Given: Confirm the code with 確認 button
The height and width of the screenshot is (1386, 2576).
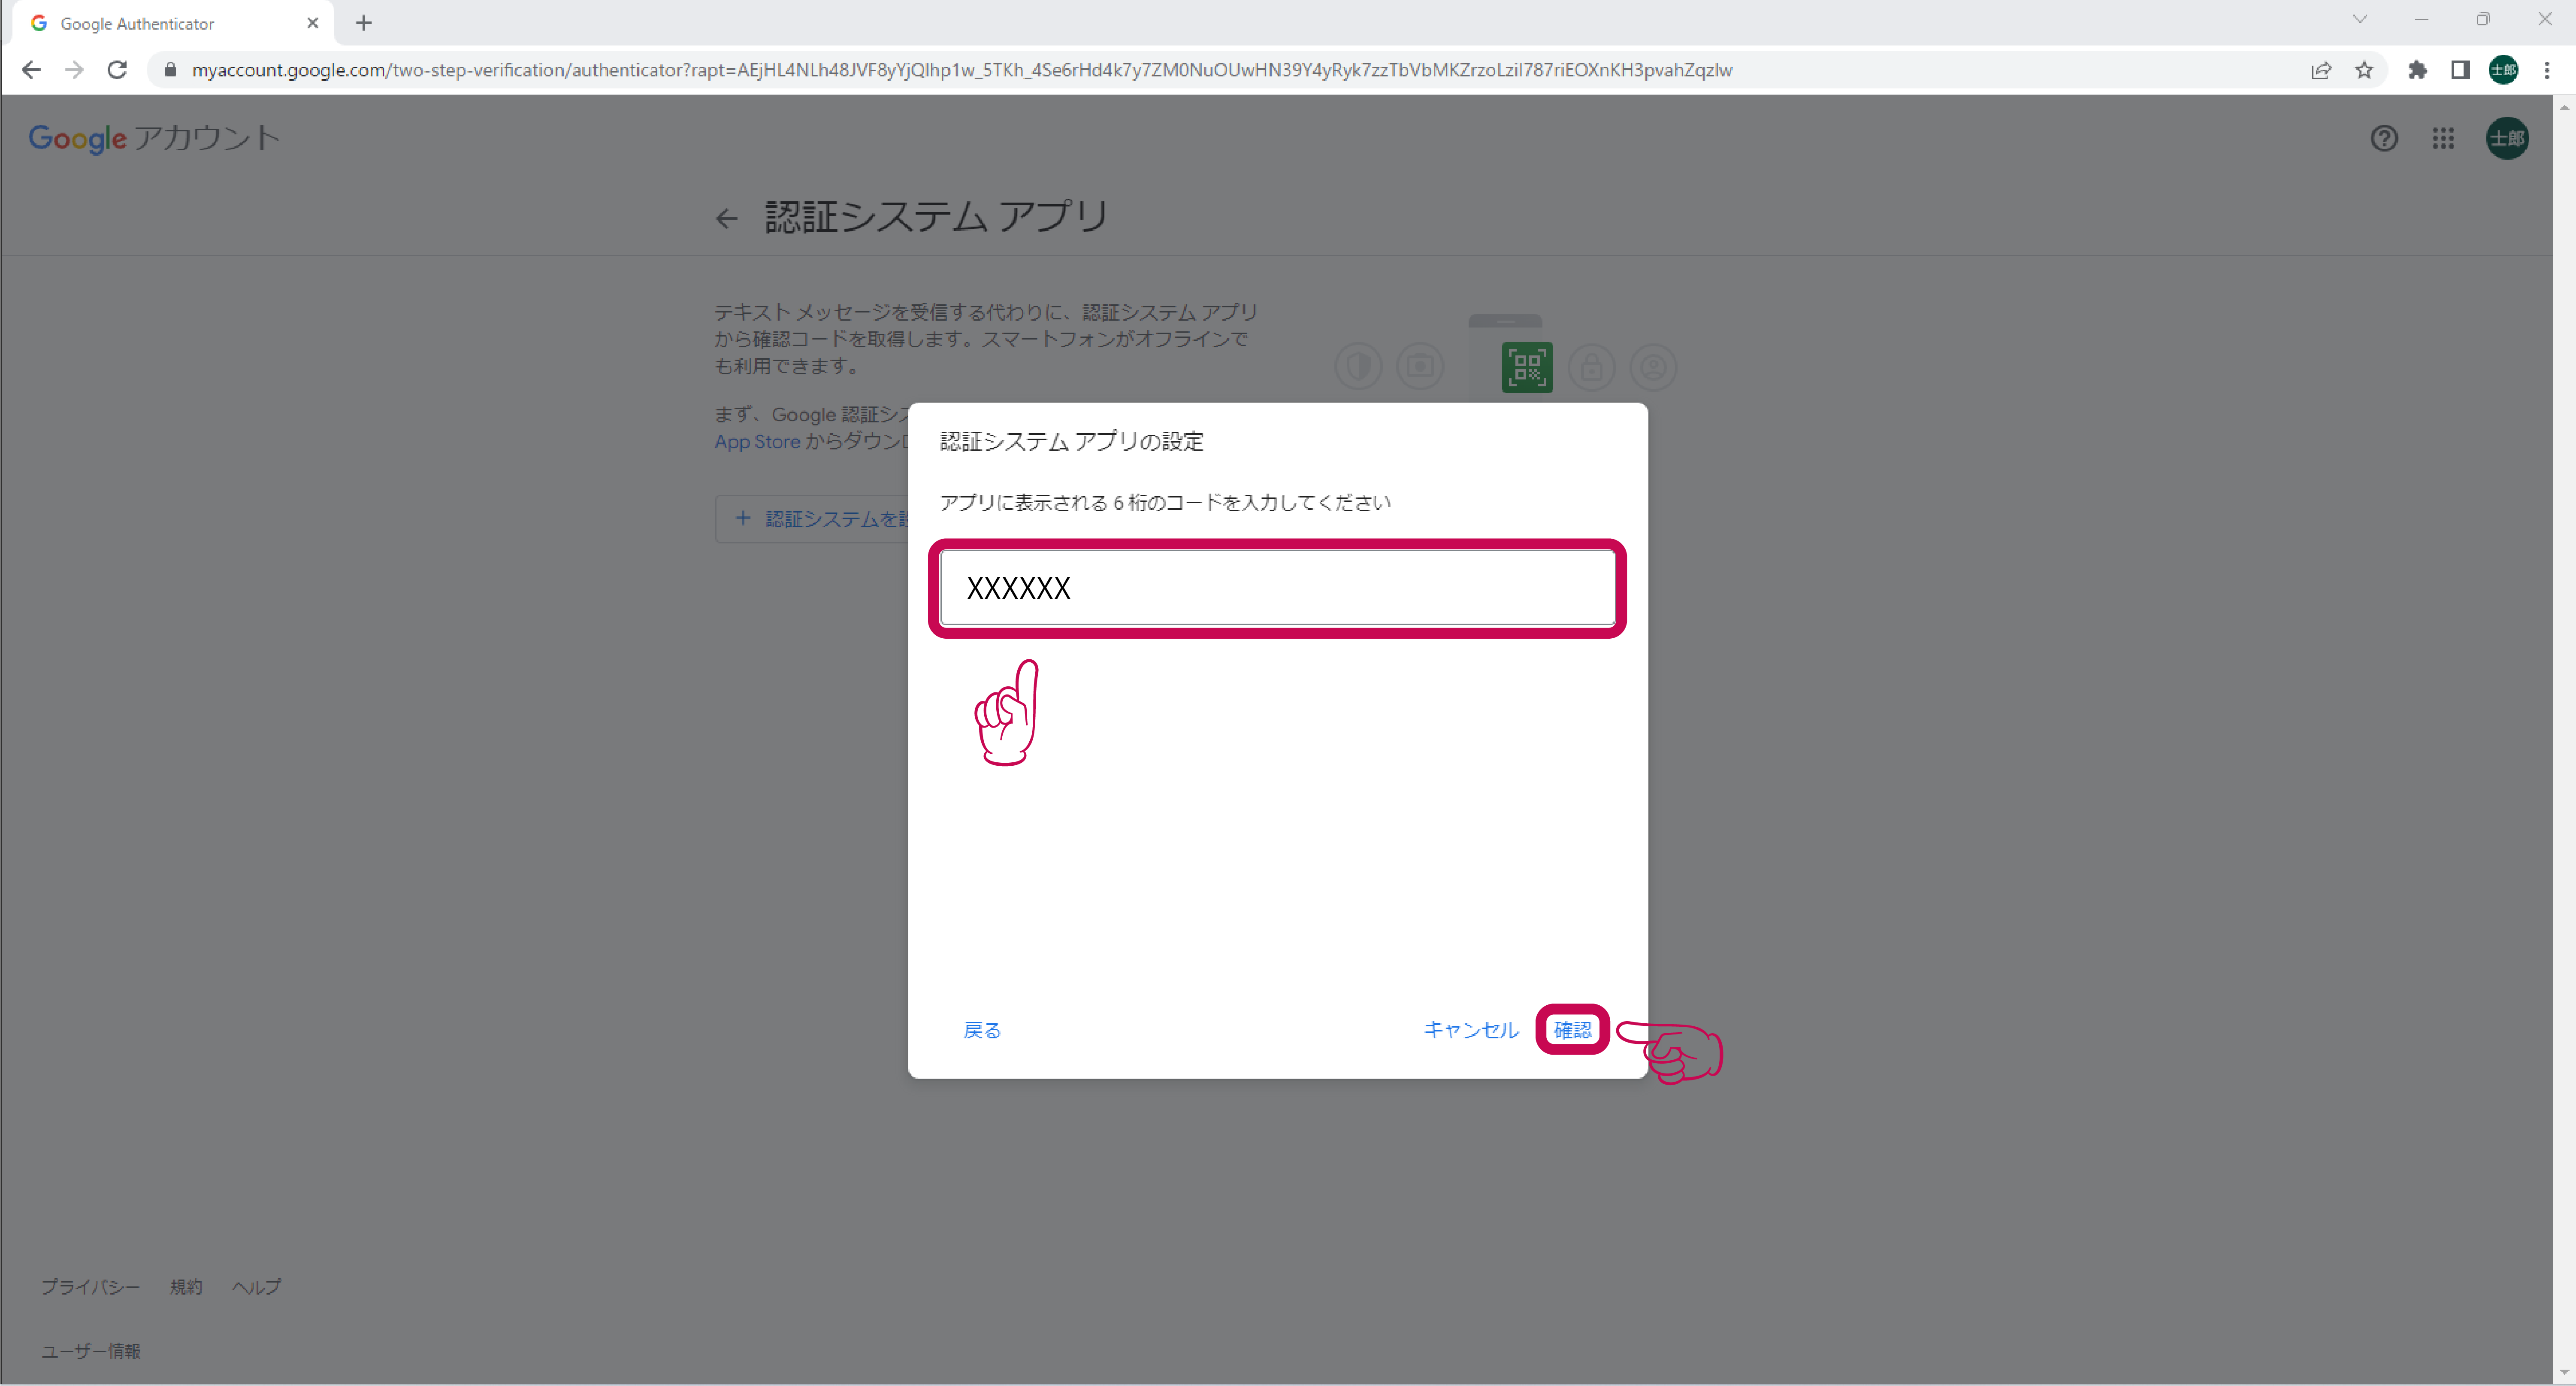Looking at the screenshot, I should [1572, 1030].
